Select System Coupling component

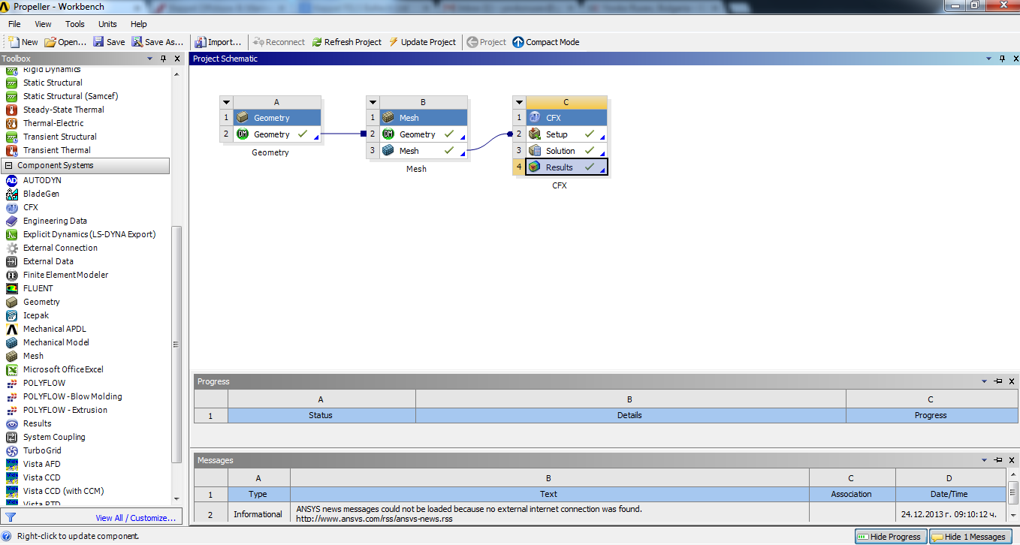[x=54, y=437]
